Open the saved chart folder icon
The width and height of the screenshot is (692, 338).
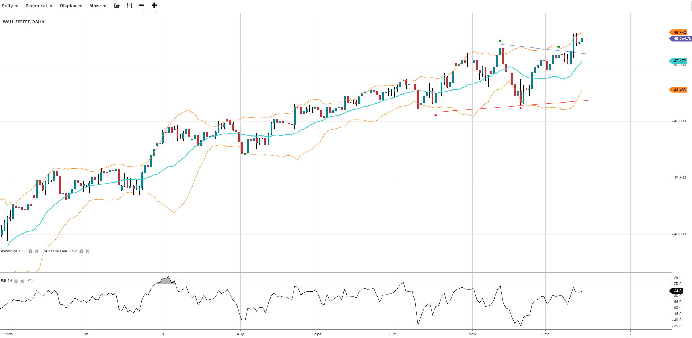pos(117,6)
